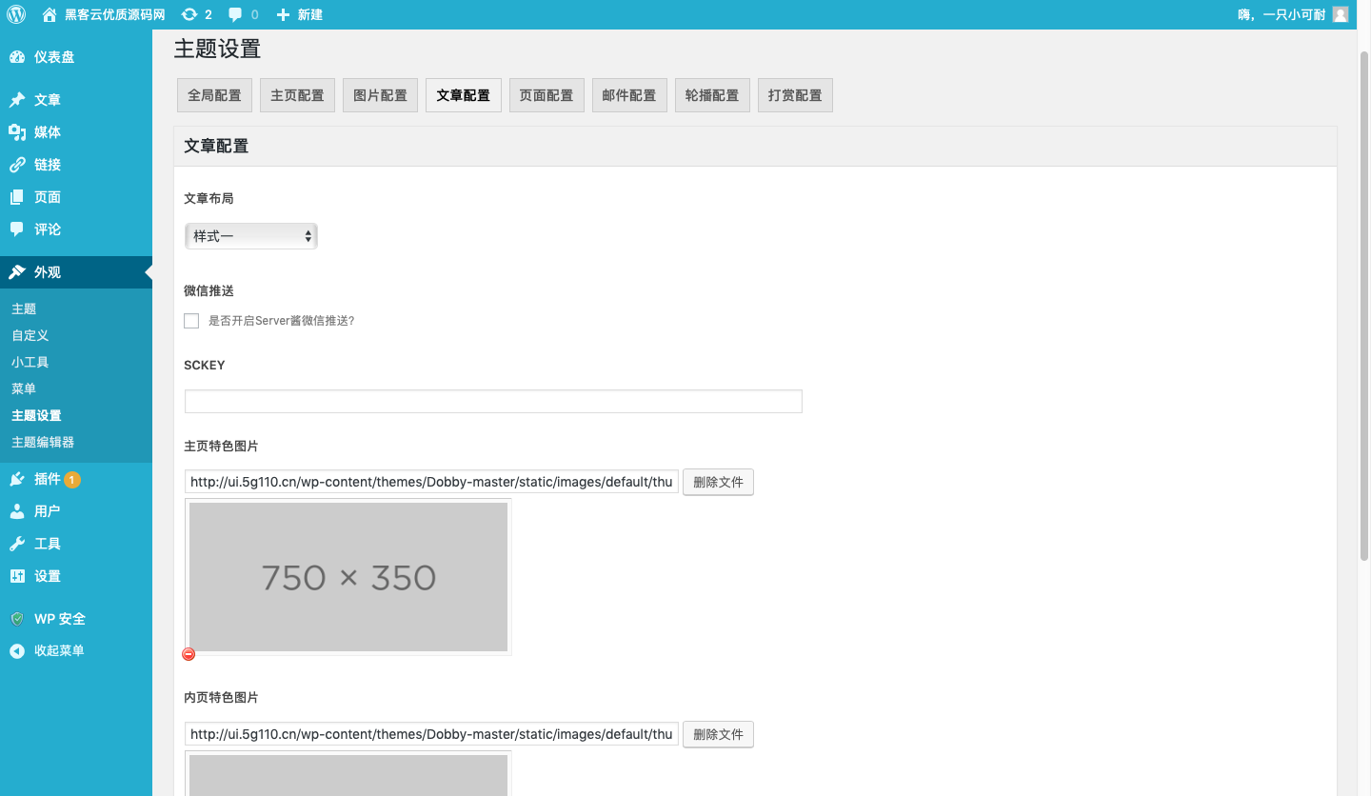
Task: Click the 750 × 350 placeholder image preview
Action: [x=348, y=577]
